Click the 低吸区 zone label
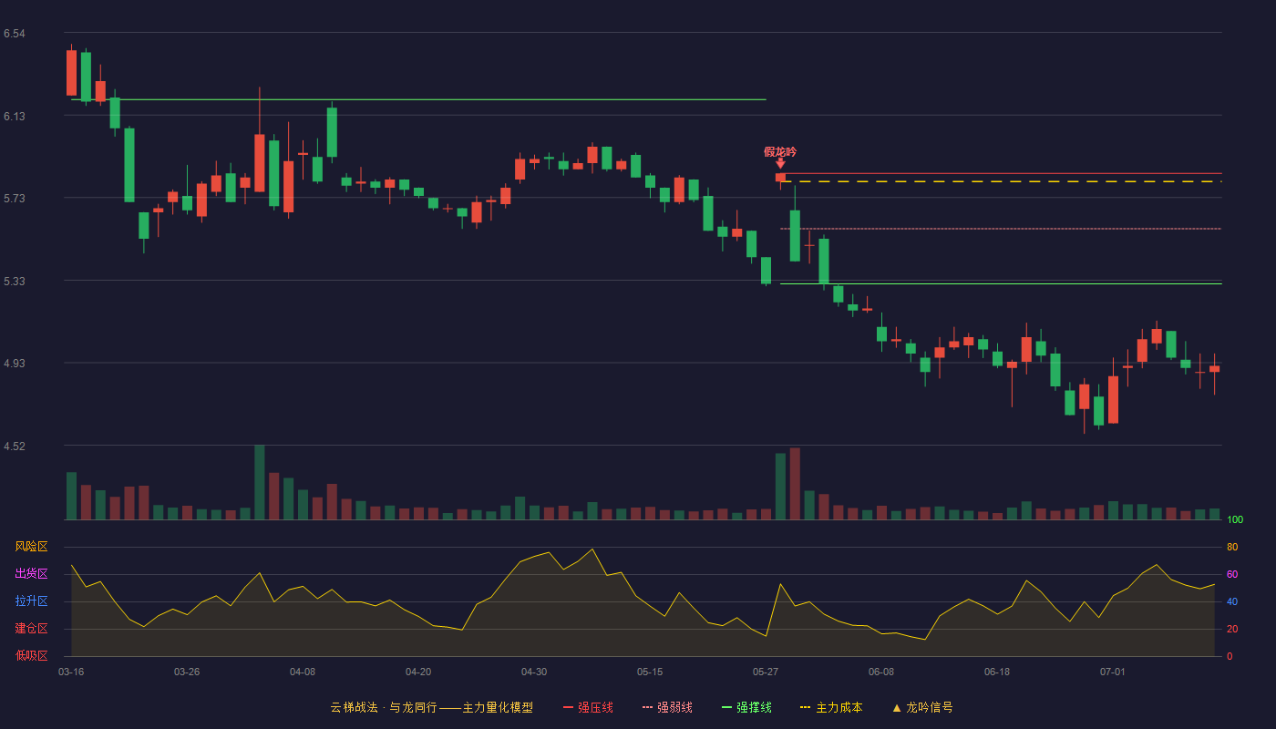Viewport: 1276px width, 729px height. point(31,655)
